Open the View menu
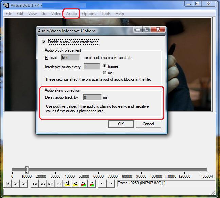The height and width of the screenshot is (198, 220). pyautogui.click(x=32, y=14)
